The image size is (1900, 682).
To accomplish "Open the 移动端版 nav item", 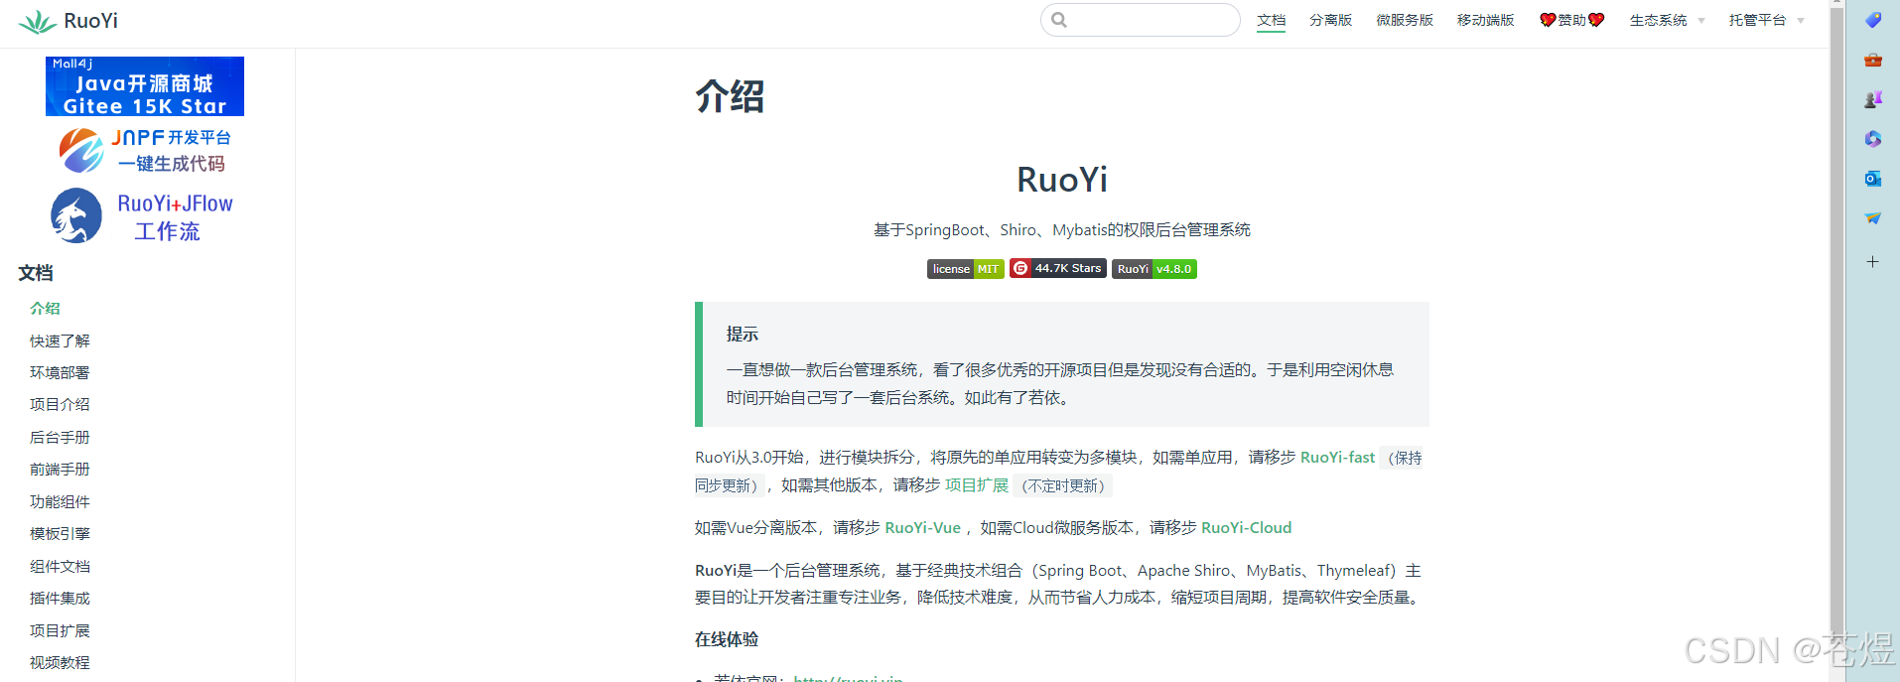I will 1486,20.
